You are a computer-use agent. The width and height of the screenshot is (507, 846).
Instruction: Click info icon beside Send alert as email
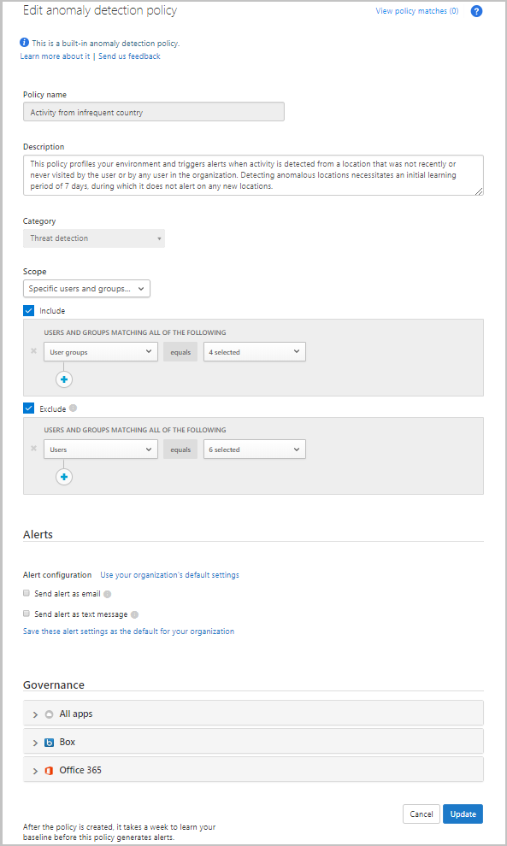108,594
